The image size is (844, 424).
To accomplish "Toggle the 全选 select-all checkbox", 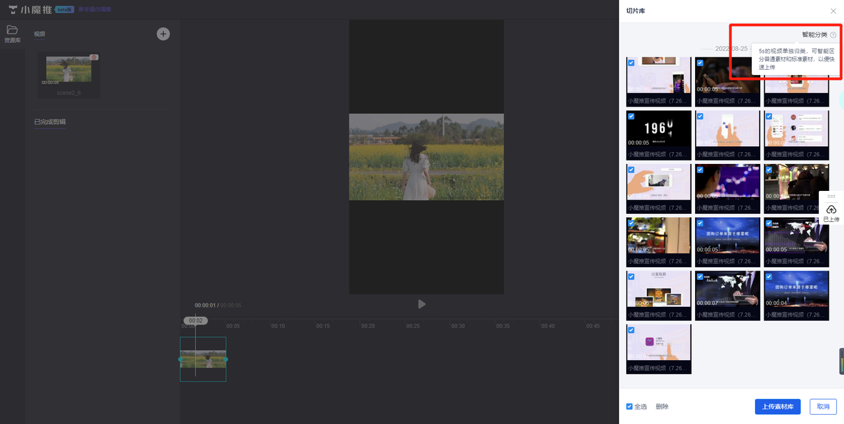I will click(x=630, y=406).
